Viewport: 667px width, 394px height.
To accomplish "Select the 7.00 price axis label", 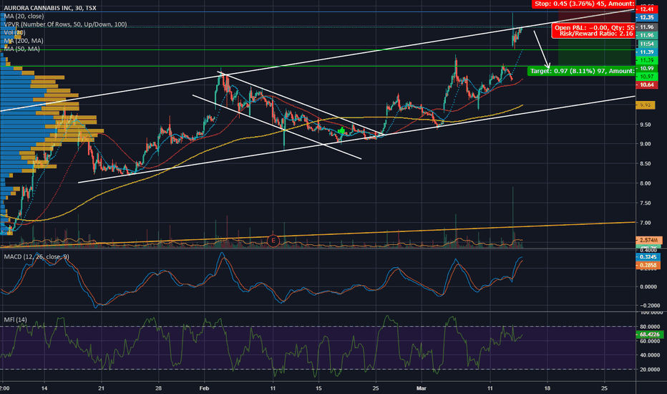I will tap(645, 223).
